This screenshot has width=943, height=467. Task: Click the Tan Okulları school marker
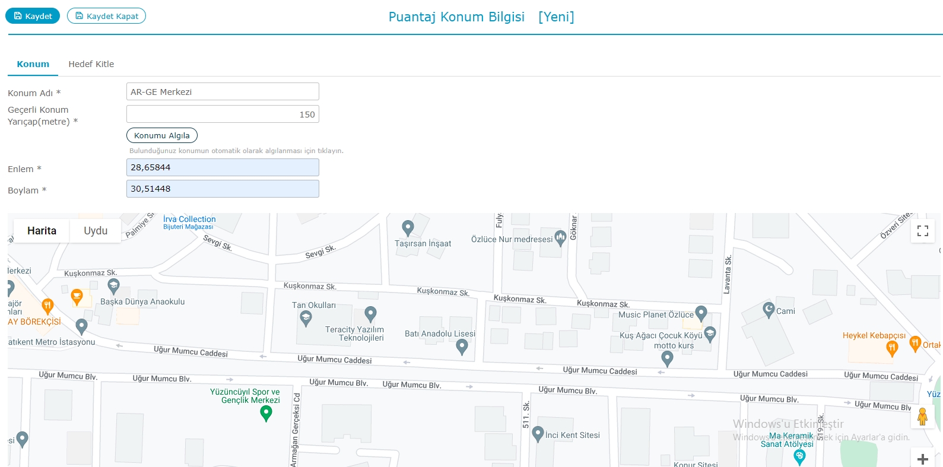(306, 319)
